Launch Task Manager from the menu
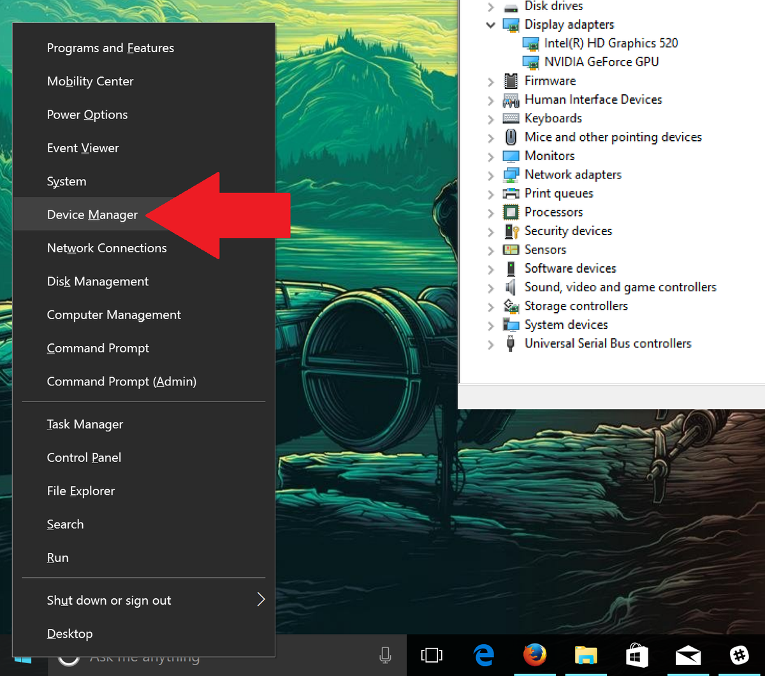Image resolution: width=765 pixels, height=676 pixels. point(85,424)
